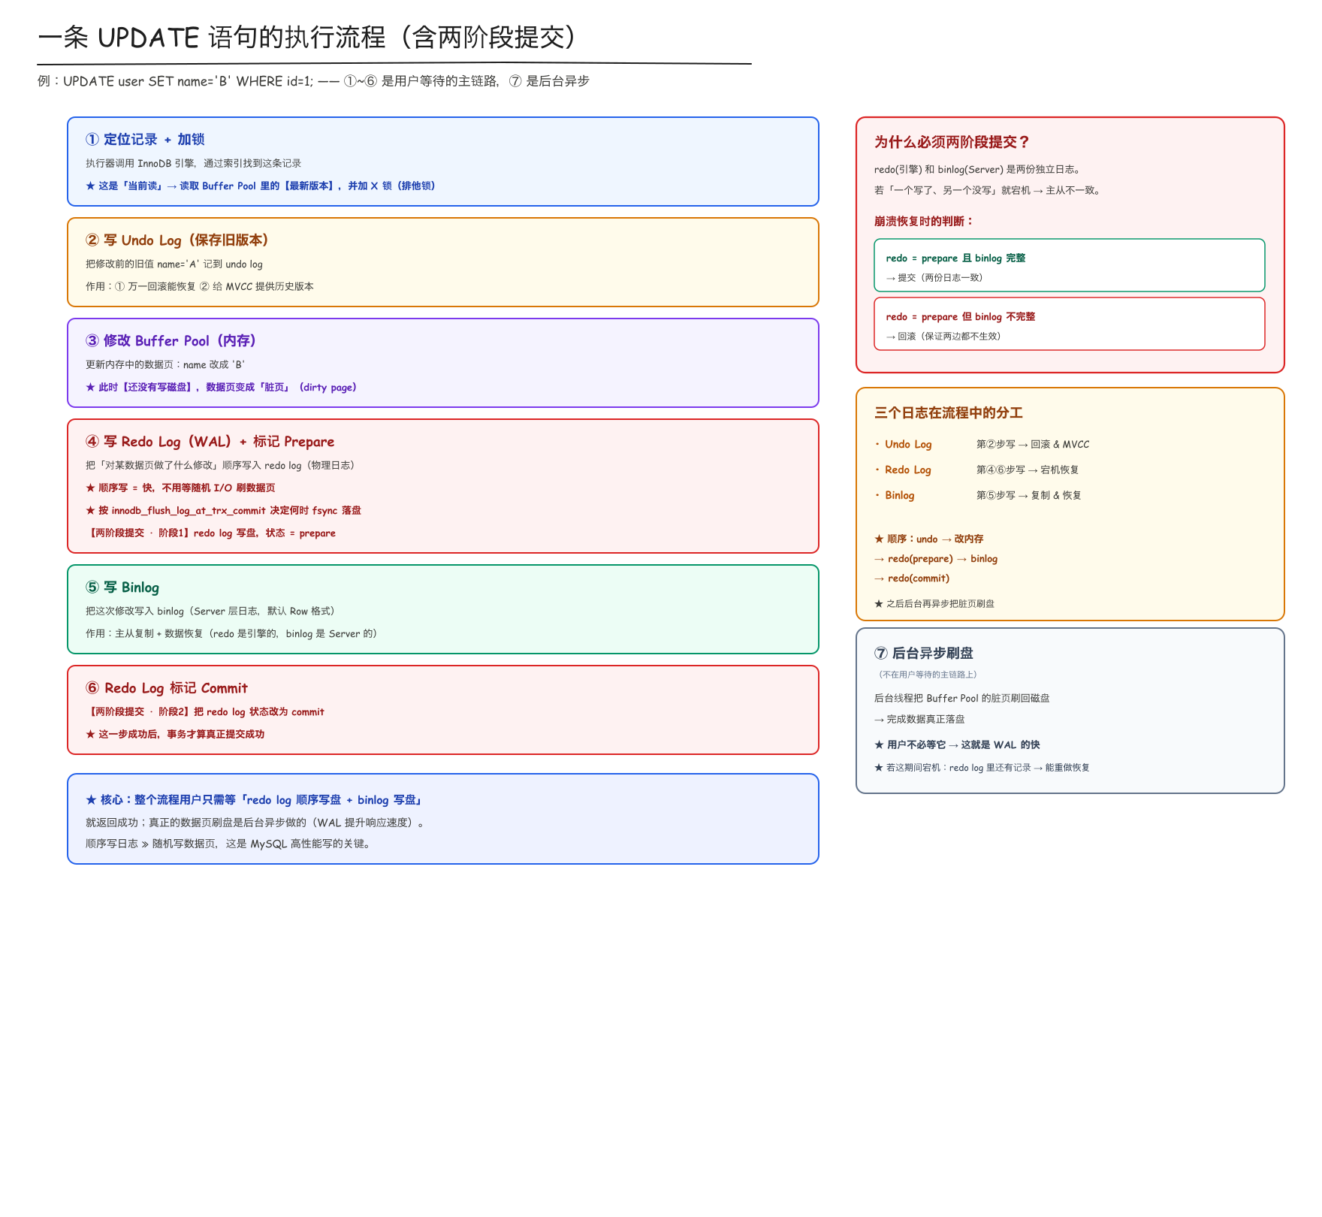Viewport: 1322px width, 1217px height.
Task: Select the heading "④ 写 Redo Log (WAL) + 标记 Prepare"
Action: (210, 441)
